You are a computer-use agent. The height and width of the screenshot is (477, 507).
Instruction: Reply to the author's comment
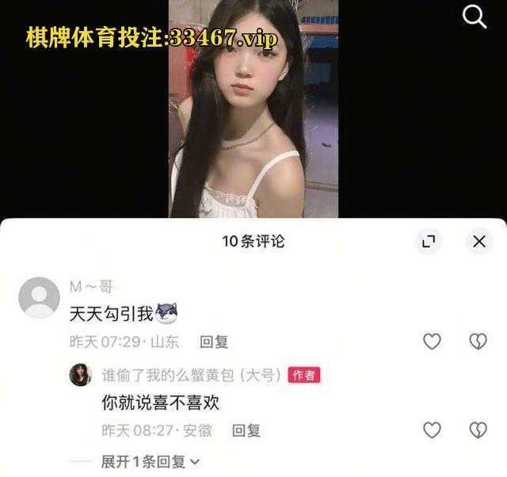(x=246, y=430)
